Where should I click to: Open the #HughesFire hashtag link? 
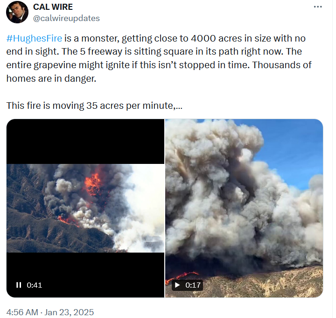click(x=35, y=39)
